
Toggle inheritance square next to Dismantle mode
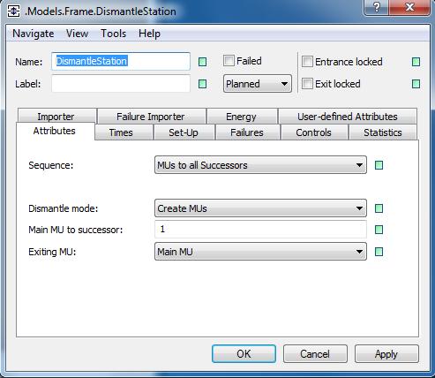pos(379,208)
